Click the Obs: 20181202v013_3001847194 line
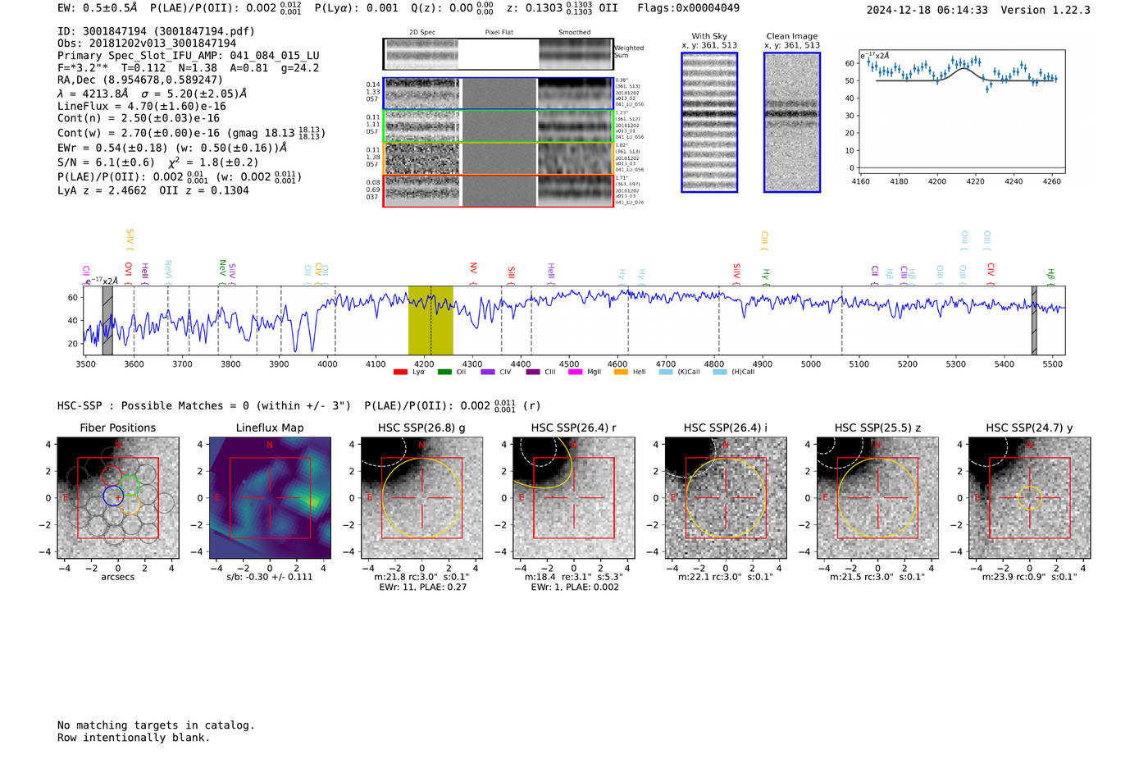Image resolution: width=1148 pixels, height=782 pixels. pos(147,43)
